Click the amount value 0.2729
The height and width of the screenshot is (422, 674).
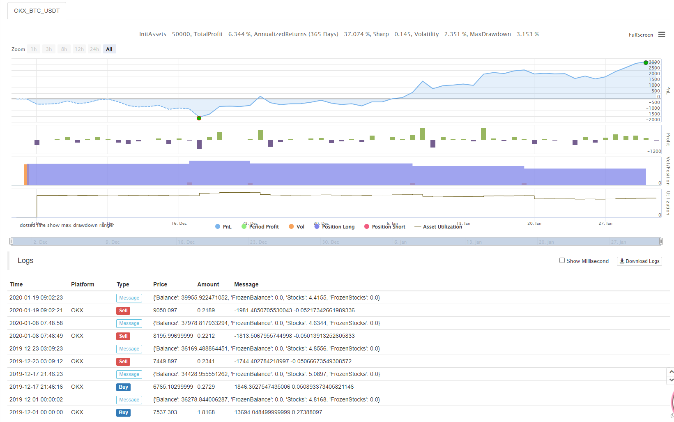206,387
